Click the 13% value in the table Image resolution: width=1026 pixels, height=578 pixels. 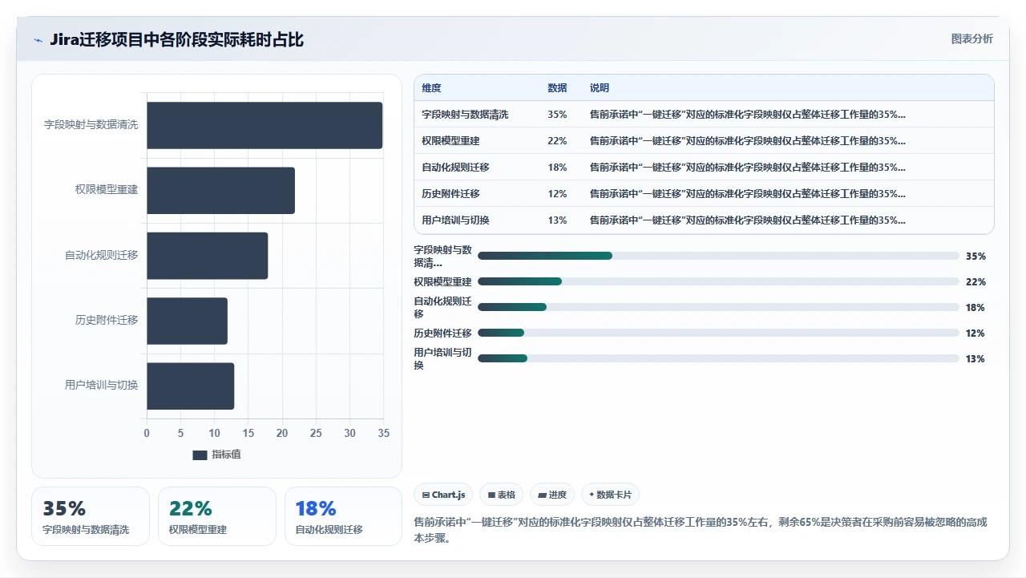tap(557, 220)
